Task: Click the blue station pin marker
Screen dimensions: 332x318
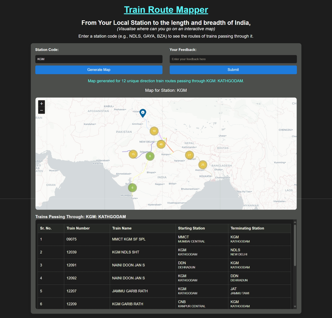Action: coord(143,113)
